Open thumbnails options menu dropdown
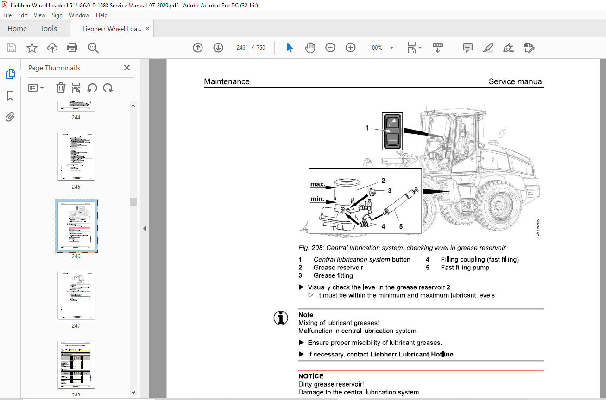Viewport: 606px width, 400px height. [x=36, y=87]
